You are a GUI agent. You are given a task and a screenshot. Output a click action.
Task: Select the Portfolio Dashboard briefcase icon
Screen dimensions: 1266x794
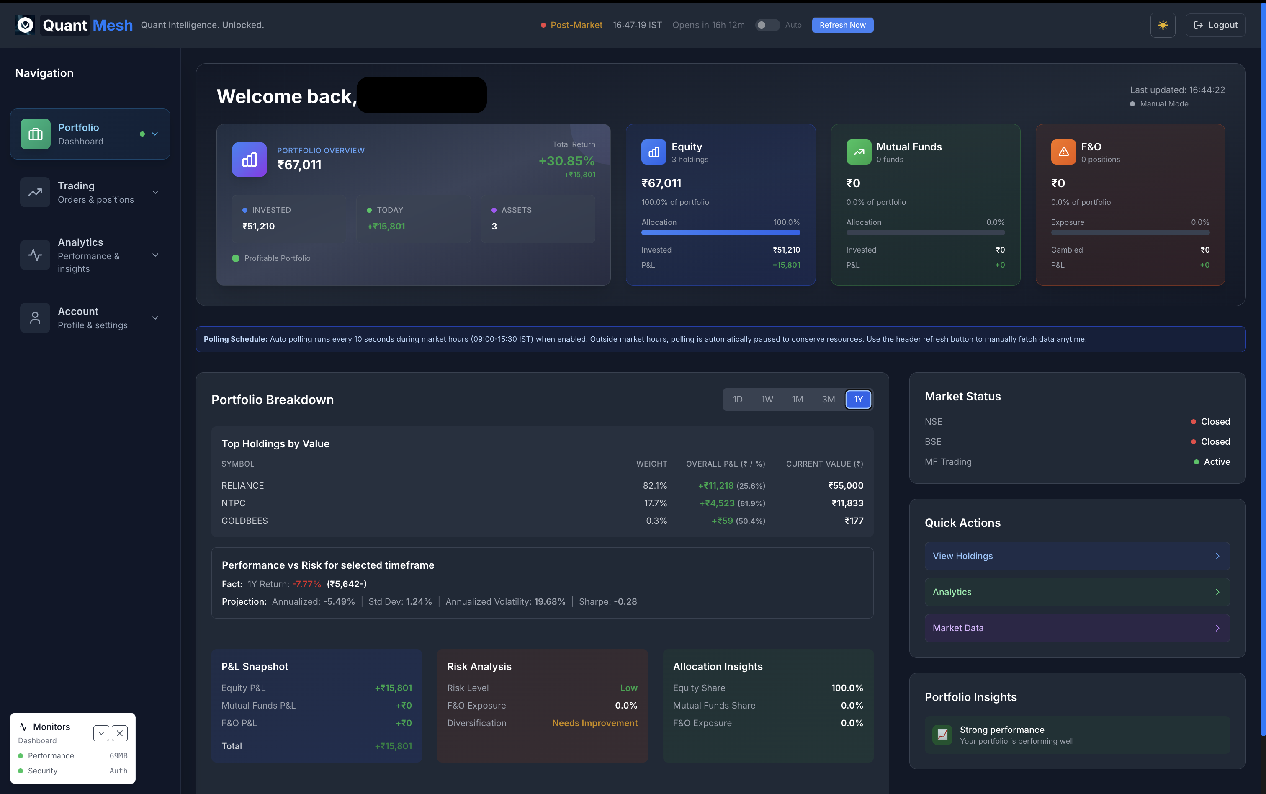[x=35, y=134]
